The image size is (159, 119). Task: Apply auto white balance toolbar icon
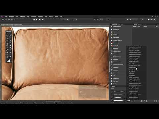click(43, 20)
